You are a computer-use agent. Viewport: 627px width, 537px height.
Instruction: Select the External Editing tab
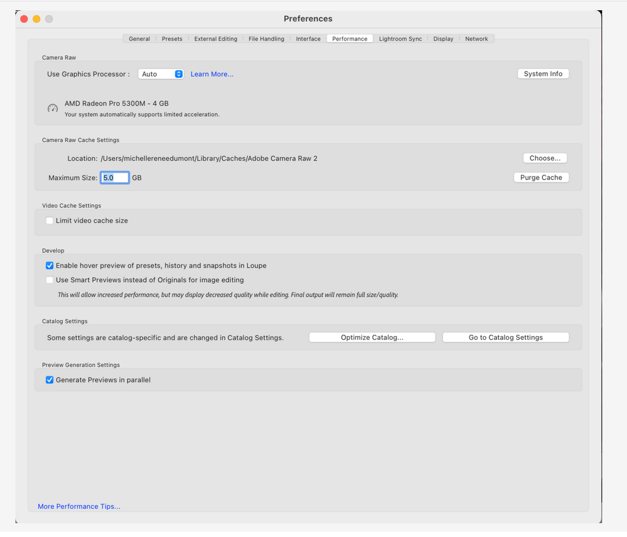pos(215,39)
